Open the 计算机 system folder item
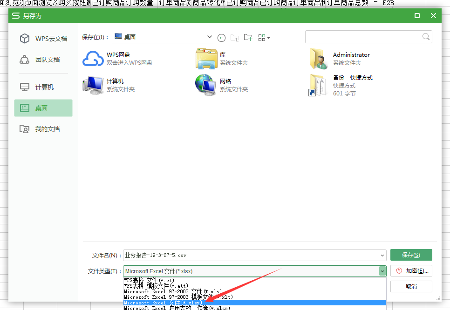The height and width of the screenshot is (310, 450). click(114, 85)
